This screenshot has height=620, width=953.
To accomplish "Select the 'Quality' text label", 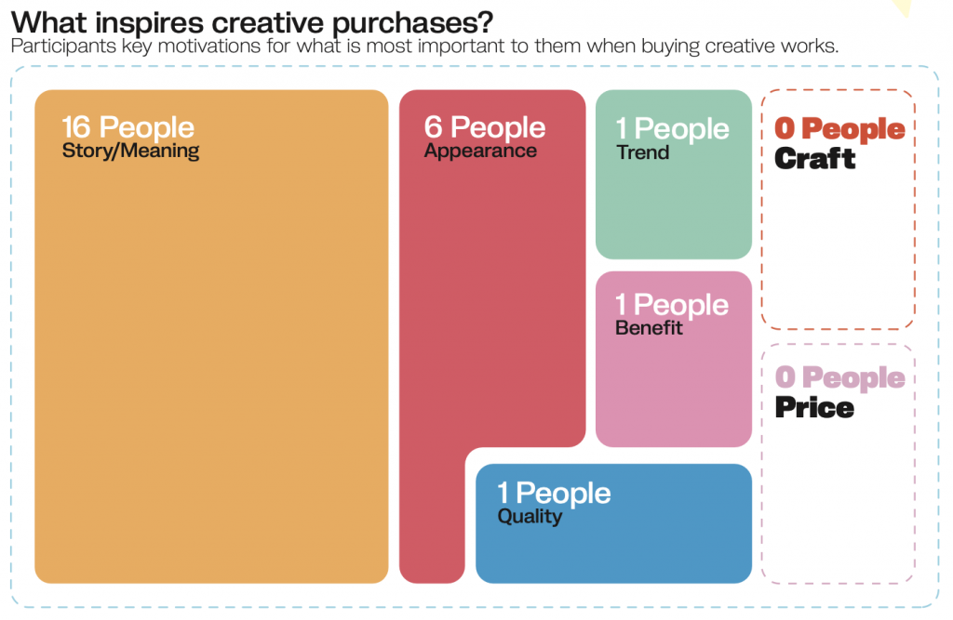I will point(530,516).
